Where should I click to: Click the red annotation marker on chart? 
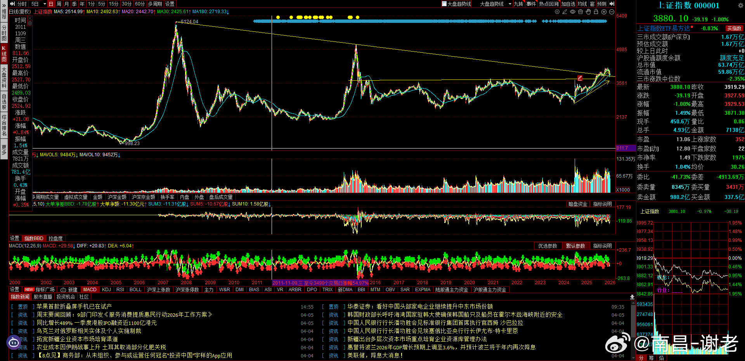pyautogui.click(x=580, y=78)
